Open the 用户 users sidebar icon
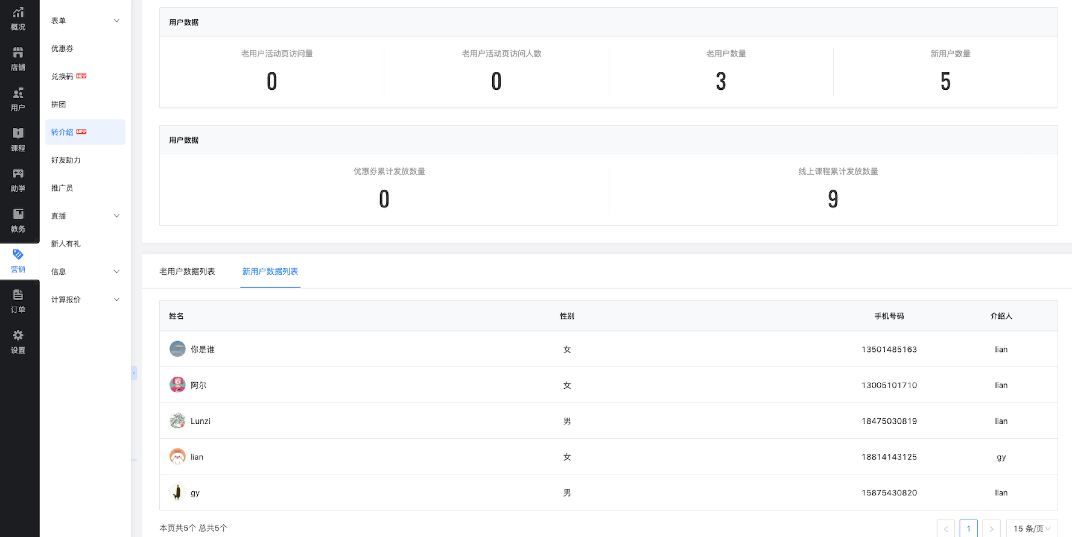 click(x=18, y=99)
